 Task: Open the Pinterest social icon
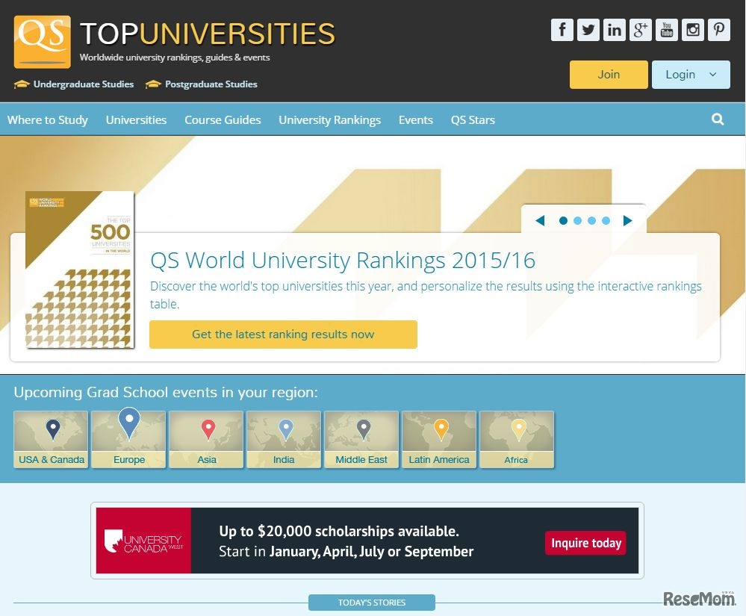719,30
